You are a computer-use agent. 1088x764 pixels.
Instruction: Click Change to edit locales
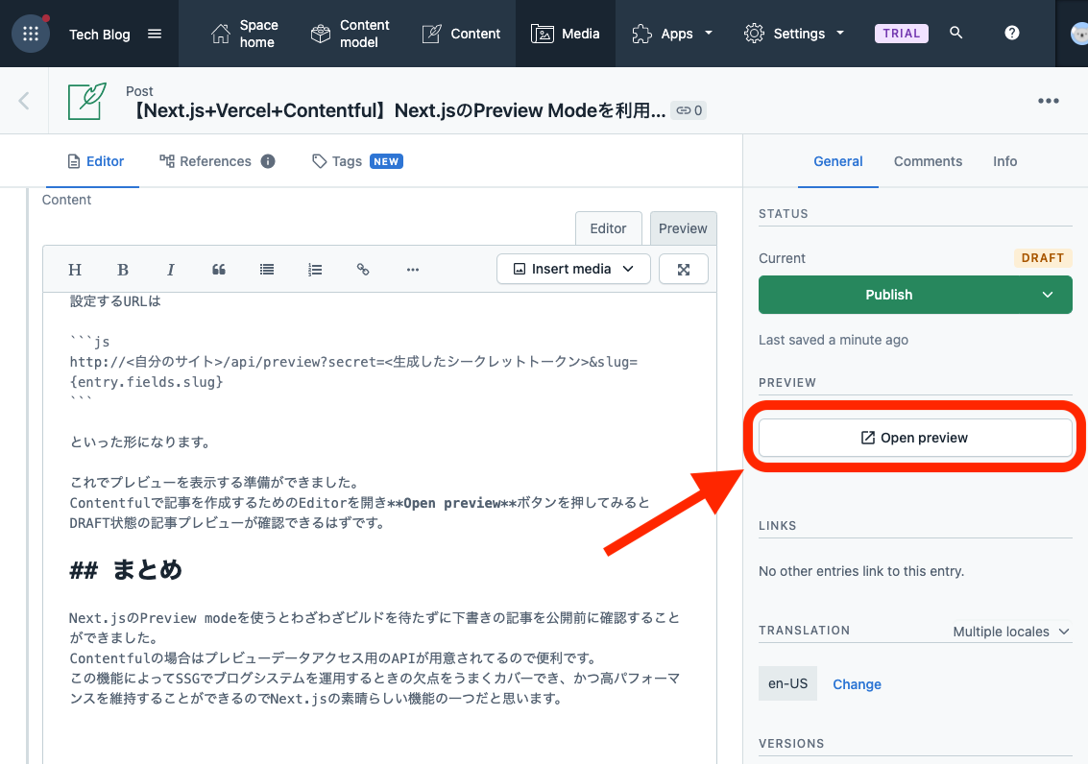[857, 684]
